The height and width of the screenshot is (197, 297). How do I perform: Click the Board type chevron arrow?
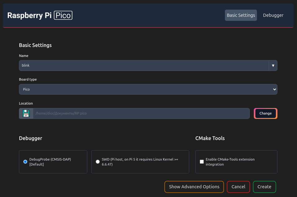[274, 89]
